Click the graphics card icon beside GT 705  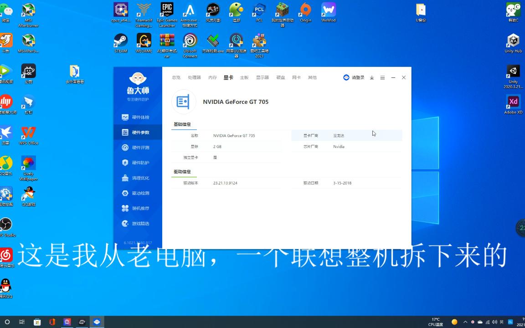pyautogui.click(x=184, y=102)
